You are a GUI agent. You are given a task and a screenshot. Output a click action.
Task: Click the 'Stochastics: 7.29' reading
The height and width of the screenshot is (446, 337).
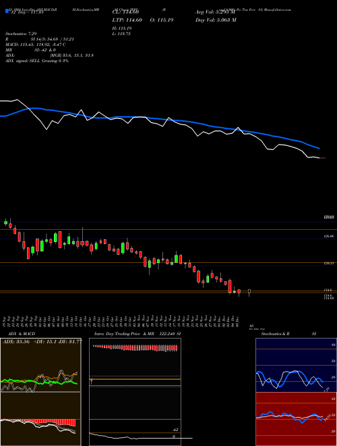coord(21,34)
